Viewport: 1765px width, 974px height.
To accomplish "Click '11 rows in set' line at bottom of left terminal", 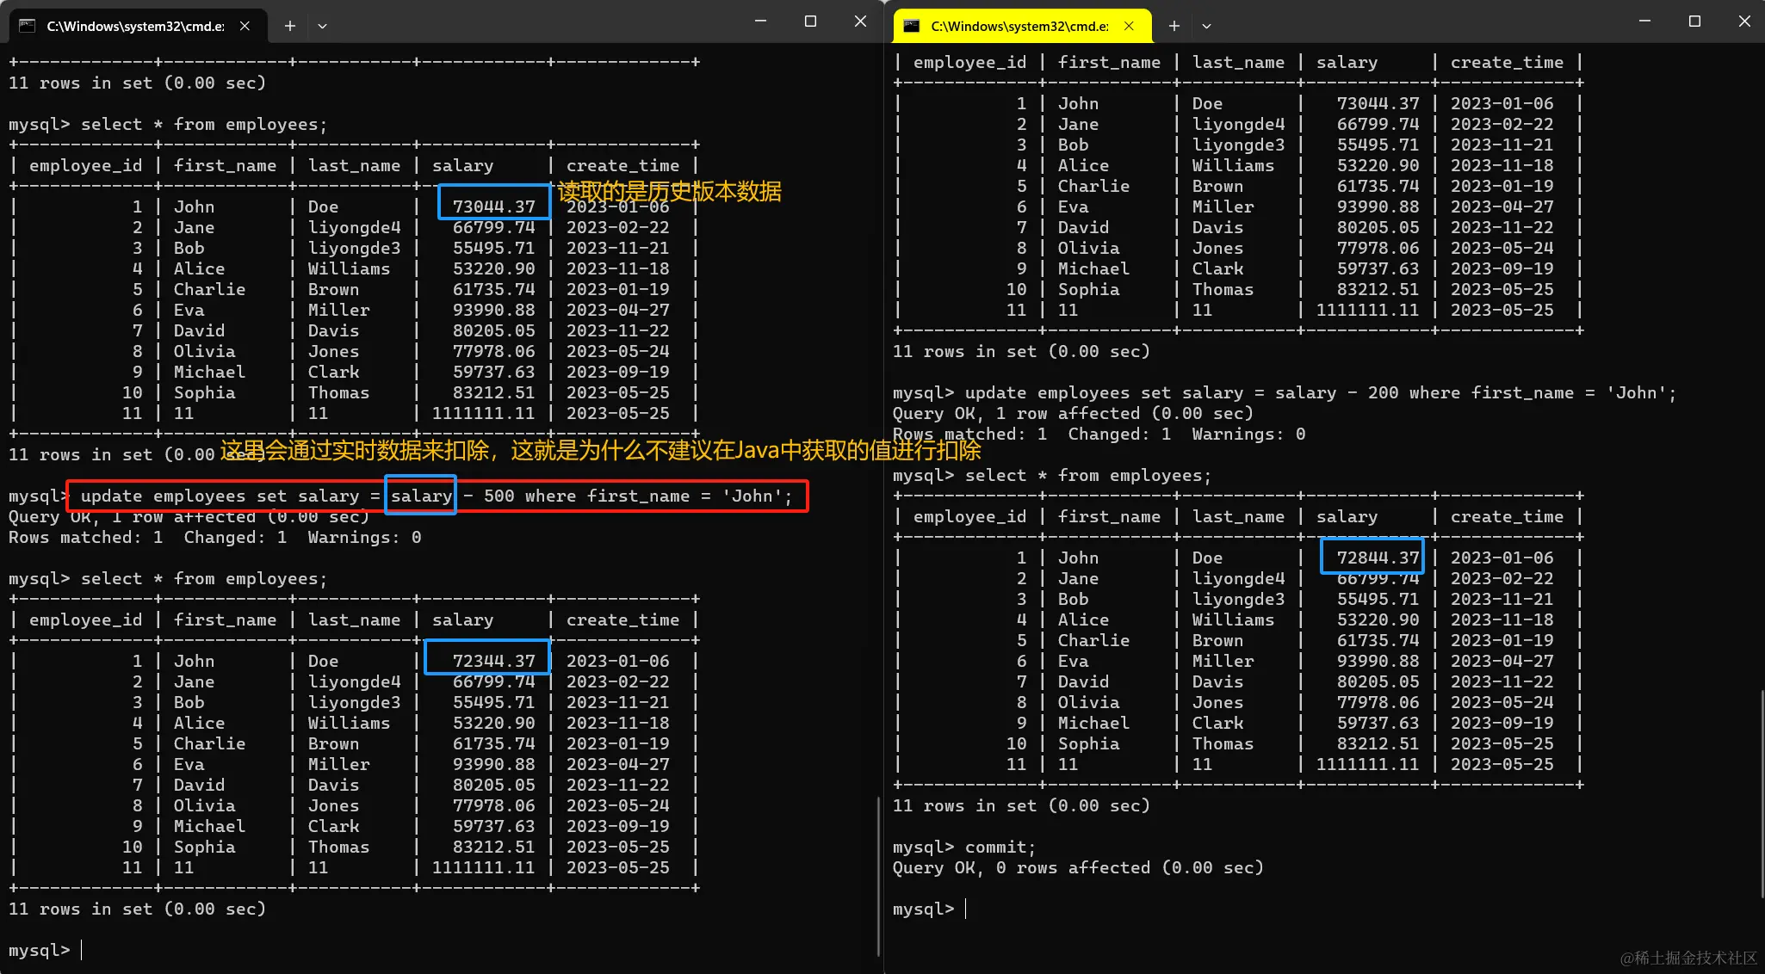I will pyautogui.click(x=138, y=909).
